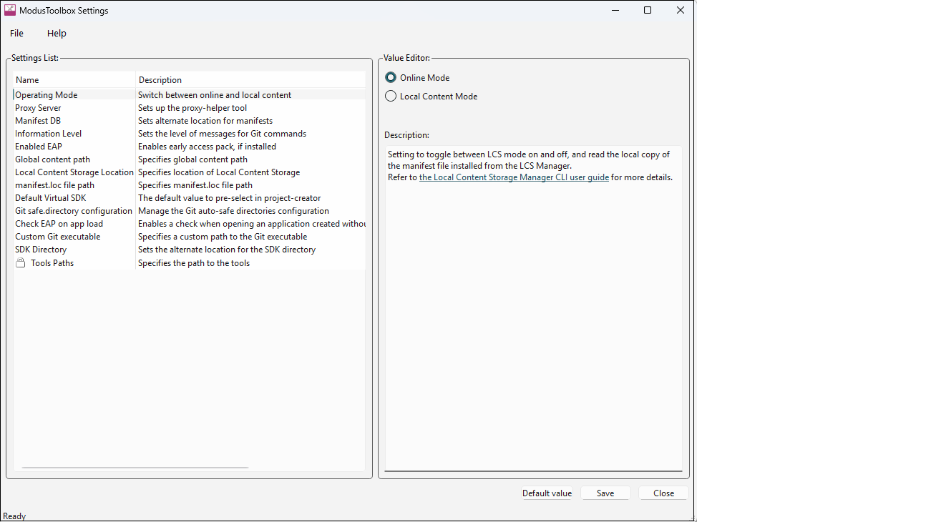Select the Custom Git executable setting
This screenshot has width=941, height=522.
coord(58,237)
